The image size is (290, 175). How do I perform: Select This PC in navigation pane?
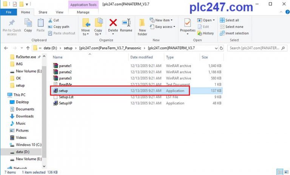coord(16,95)
